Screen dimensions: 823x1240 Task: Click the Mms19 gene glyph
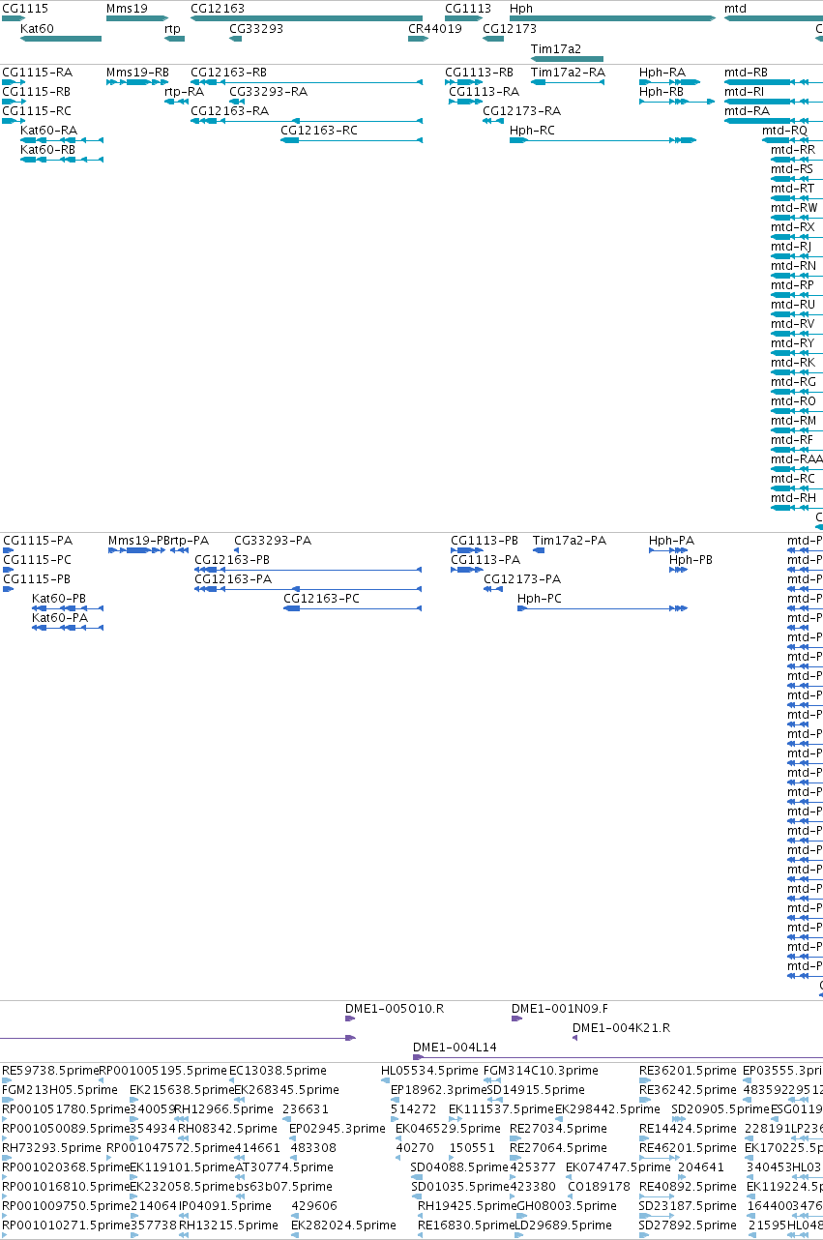point(137,18)
